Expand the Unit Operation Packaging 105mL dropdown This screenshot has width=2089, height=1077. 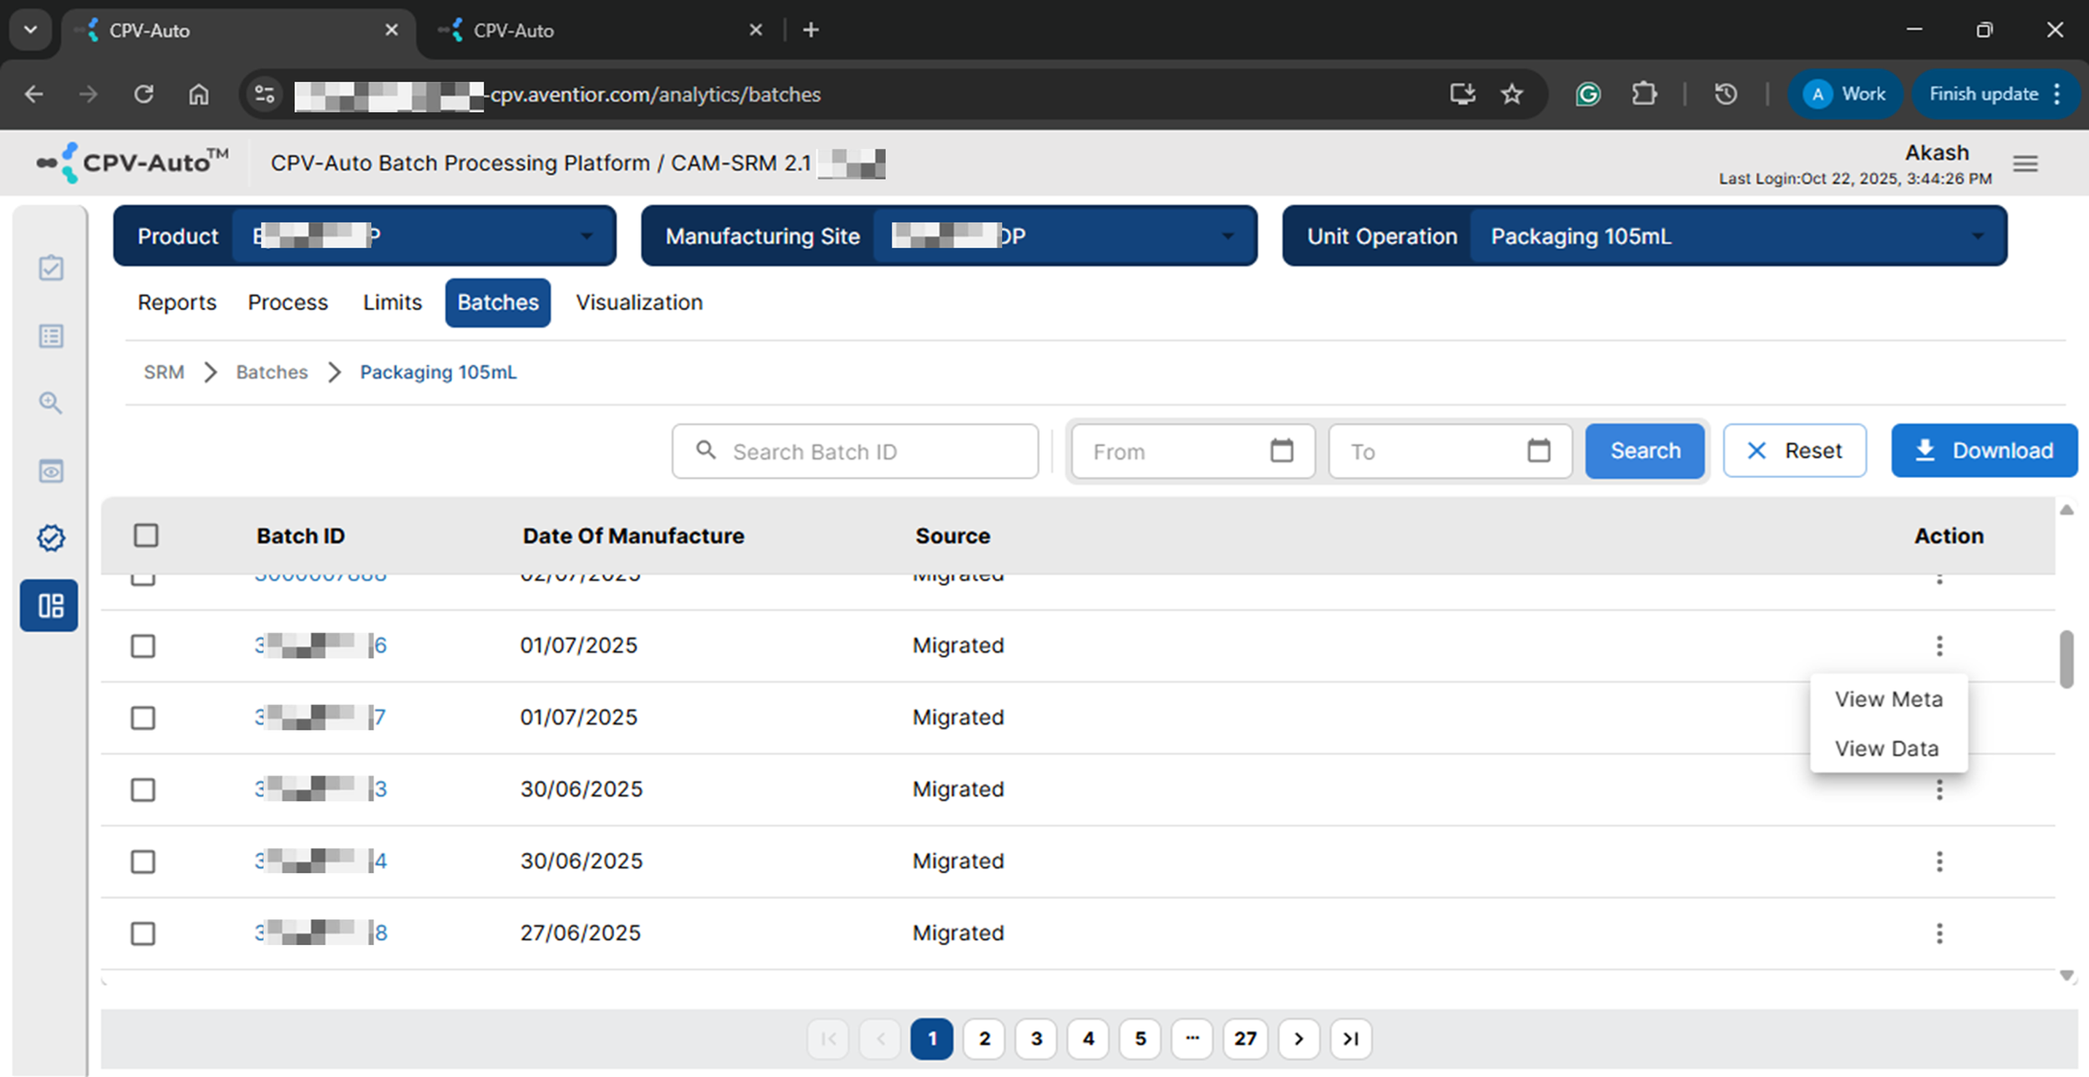1977,236
